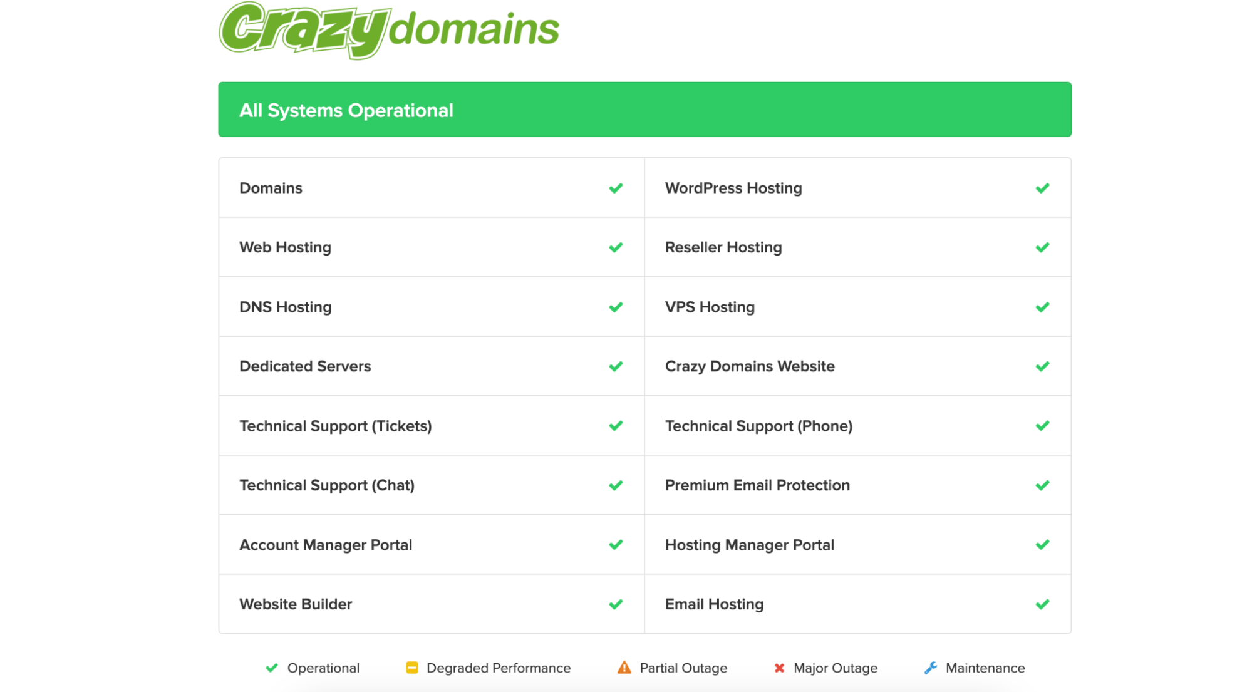Click the WordPress Hosting status checkmark
This screenshot has height=692, width=1252.
click(1042, 188)
